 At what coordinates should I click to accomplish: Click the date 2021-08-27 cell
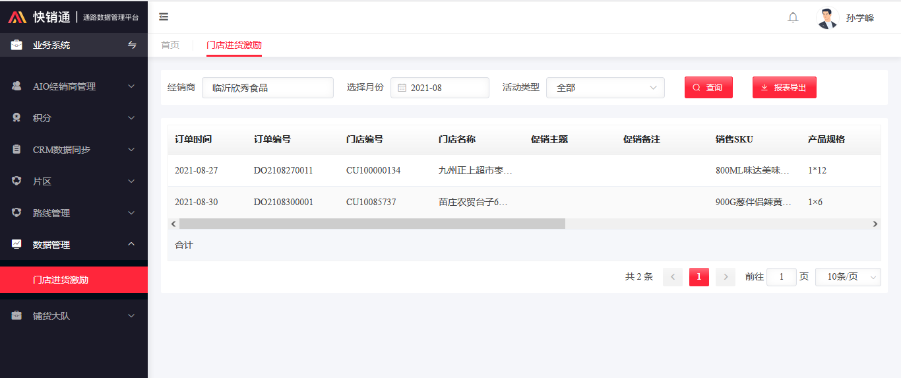click(x=196, y=170)
